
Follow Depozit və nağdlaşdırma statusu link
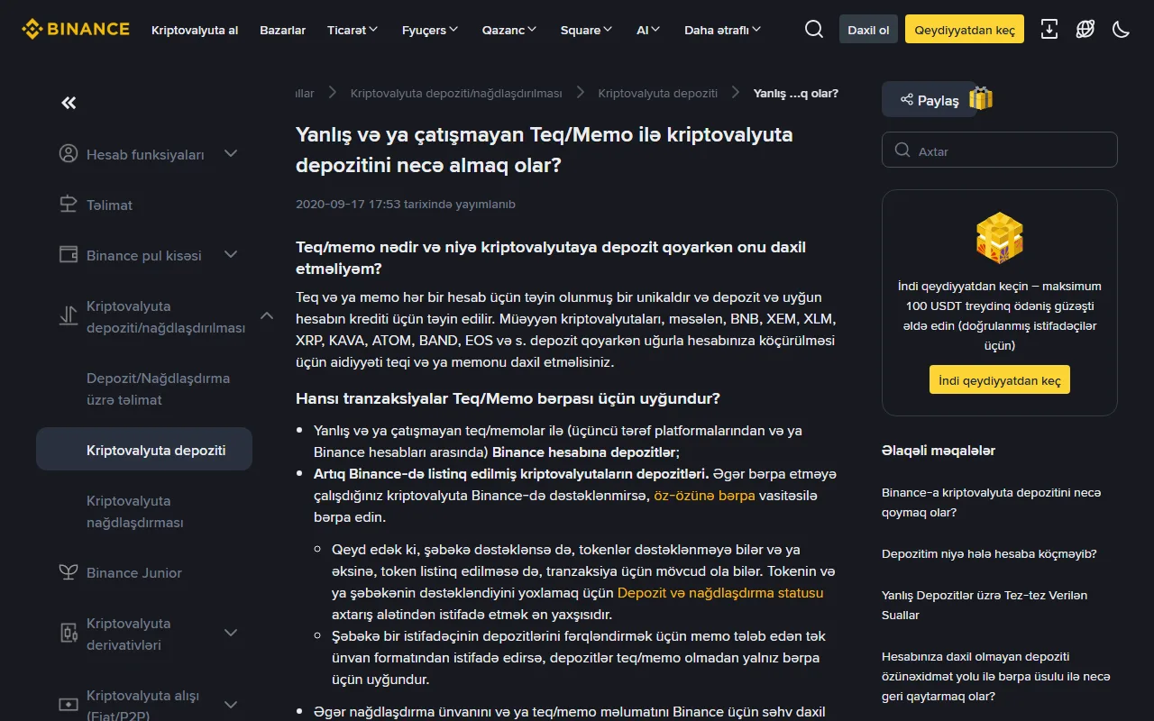(x=720, y=593)
